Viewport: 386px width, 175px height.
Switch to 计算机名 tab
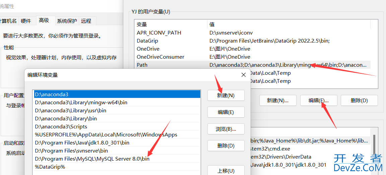click(x=9, y=21)
